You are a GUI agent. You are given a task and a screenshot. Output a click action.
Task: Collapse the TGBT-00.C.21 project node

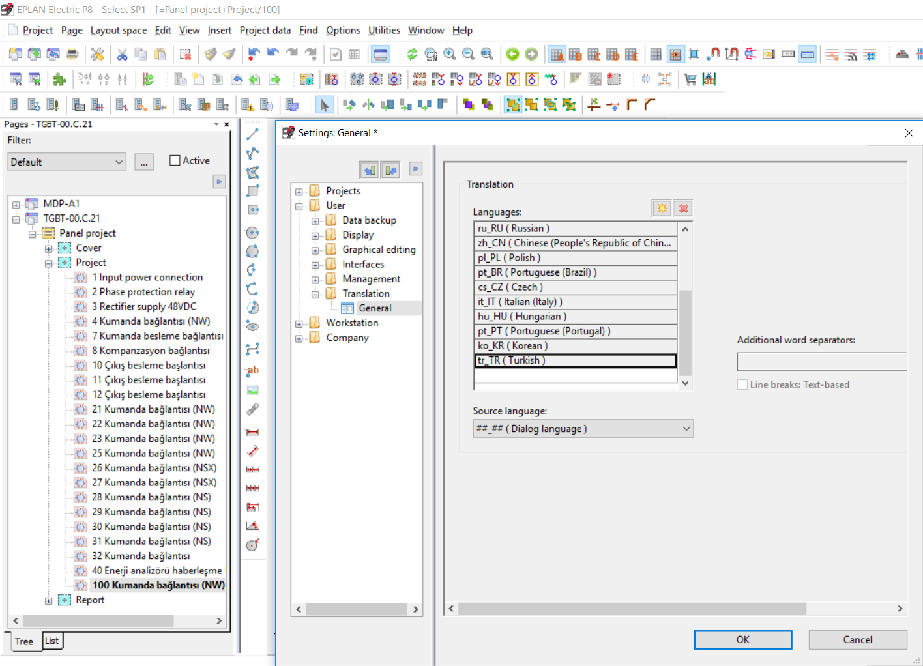(16, 220)
